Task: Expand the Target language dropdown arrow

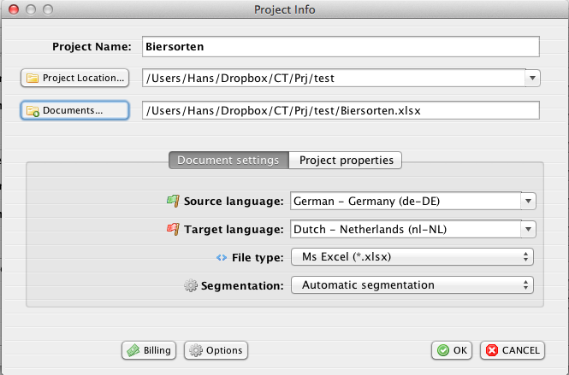Action: 529,229
